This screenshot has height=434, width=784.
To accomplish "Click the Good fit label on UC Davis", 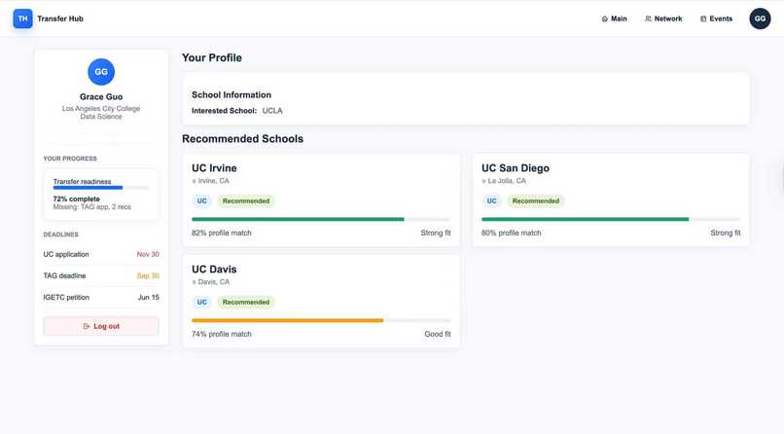I will tap(438, 334).
